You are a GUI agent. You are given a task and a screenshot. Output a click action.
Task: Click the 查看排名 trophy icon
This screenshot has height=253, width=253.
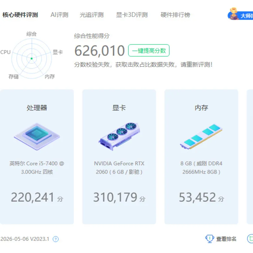pyautogui.click(x=210, y=239)
